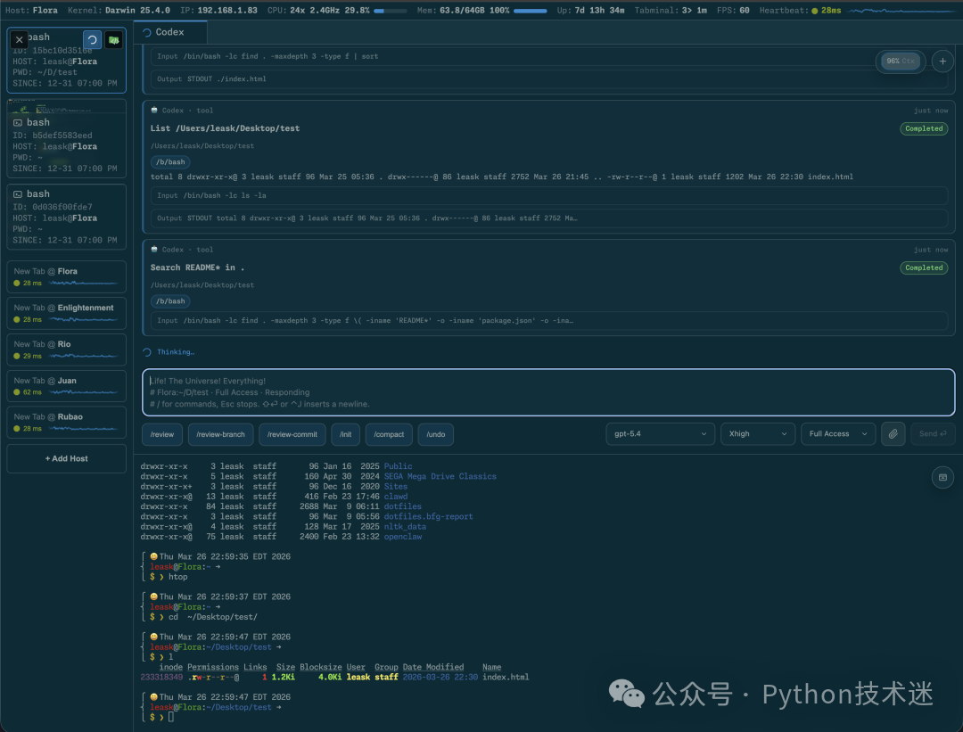The image size is (963, 732).
Task: Open the Xhigh reasoning dropdown
Action: 758,434
